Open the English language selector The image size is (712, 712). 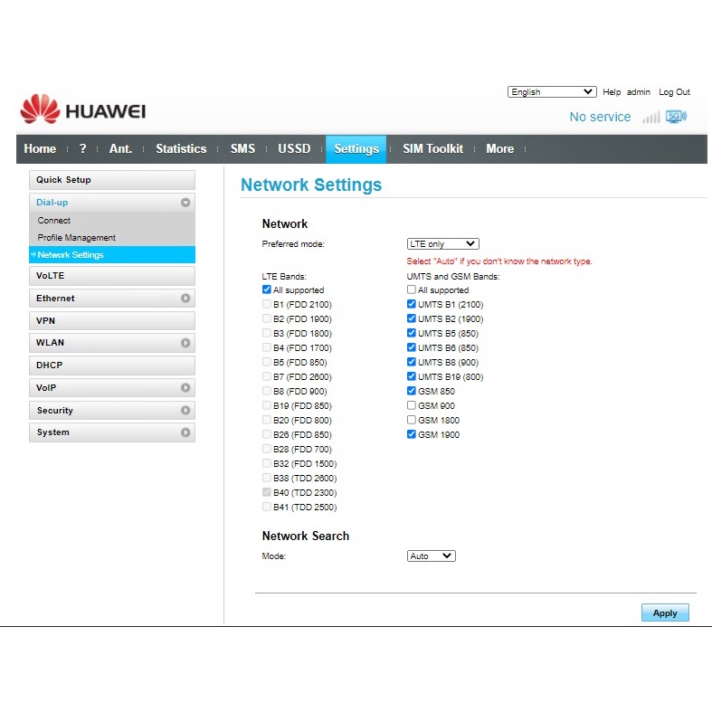552,92
